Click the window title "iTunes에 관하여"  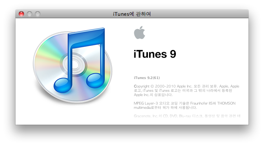pyautogui.click(x=132, y=14)
